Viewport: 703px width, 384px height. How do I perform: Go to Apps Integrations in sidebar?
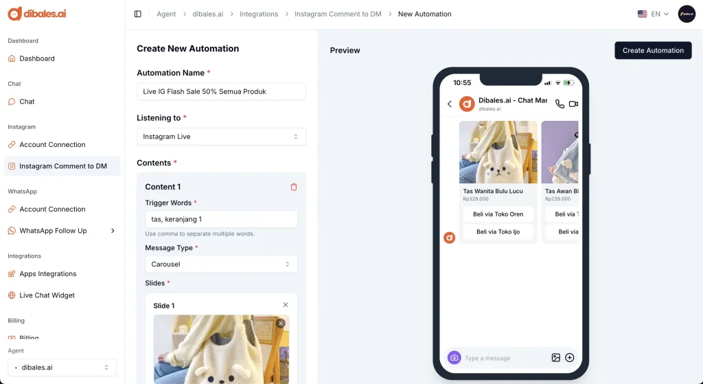pos(47,274)
